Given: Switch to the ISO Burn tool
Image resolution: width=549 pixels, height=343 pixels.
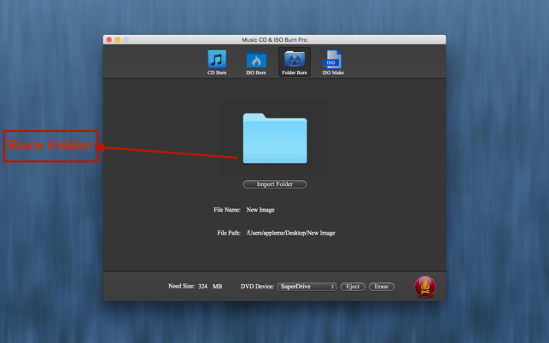Looking at the screenshot, I should click(256, 62).
